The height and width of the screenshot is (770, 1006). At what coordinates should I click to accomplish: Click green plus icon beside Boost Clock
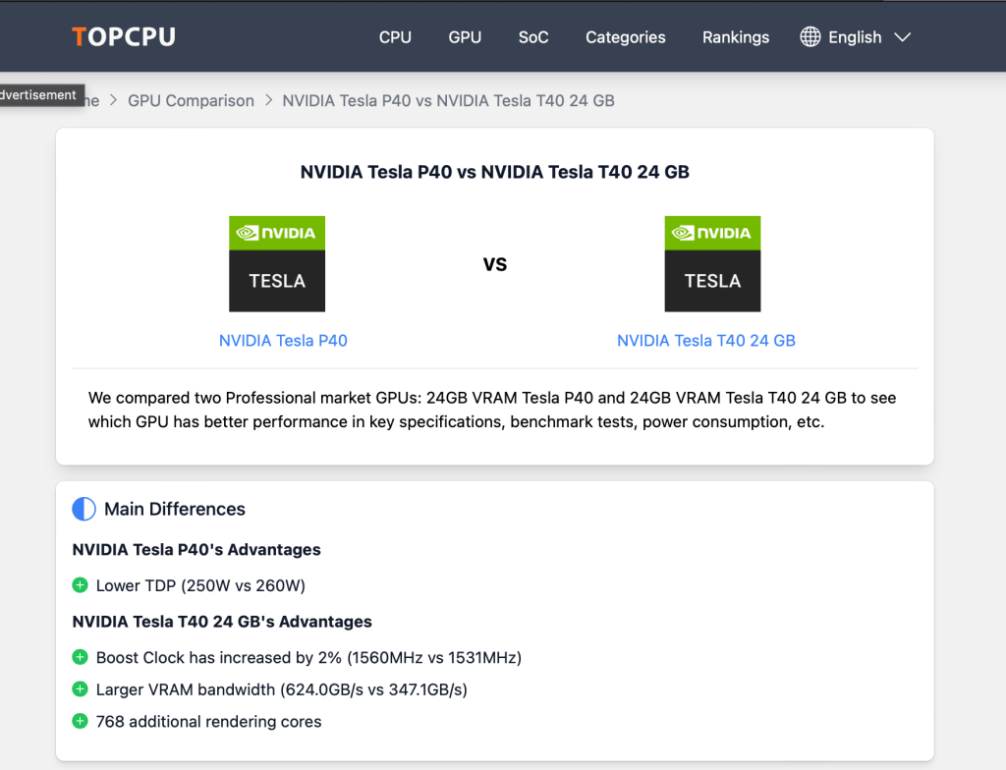coord(81,657)
